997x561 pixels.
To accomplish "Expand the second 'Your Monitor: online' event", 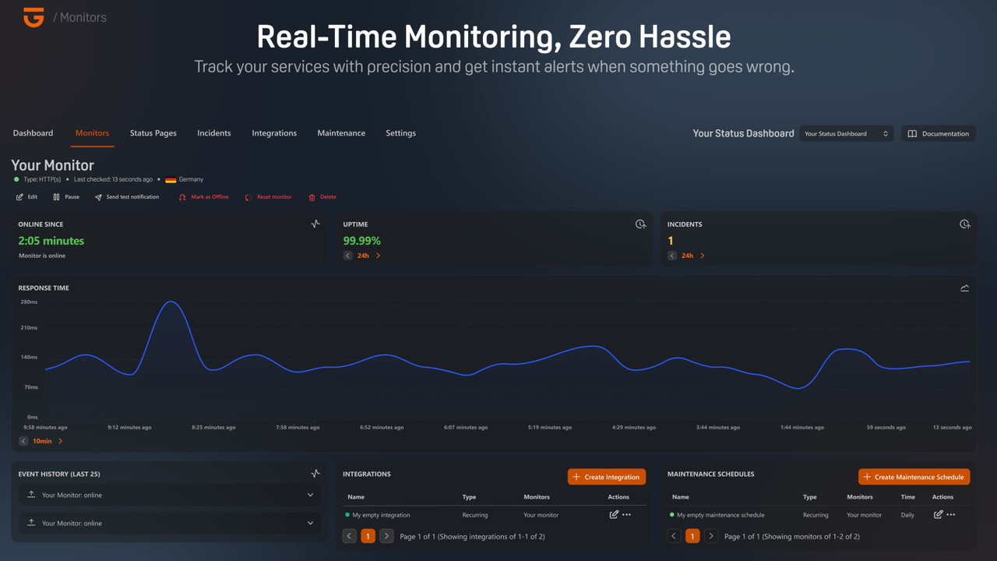I will point(310,523).
